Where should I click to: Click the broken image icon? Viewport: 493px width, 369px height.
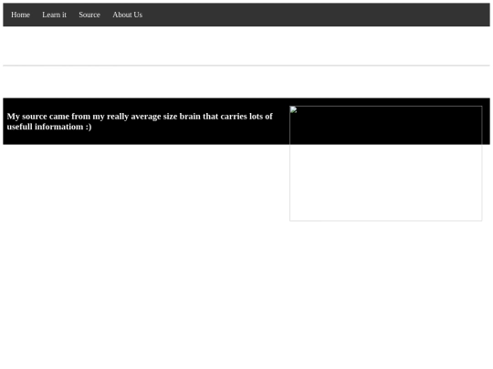(x=293, y=109)
